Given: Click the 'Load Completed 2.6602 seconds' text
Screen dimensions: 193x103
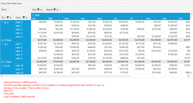Looking at the screenshot, I should tap(20, 97).
